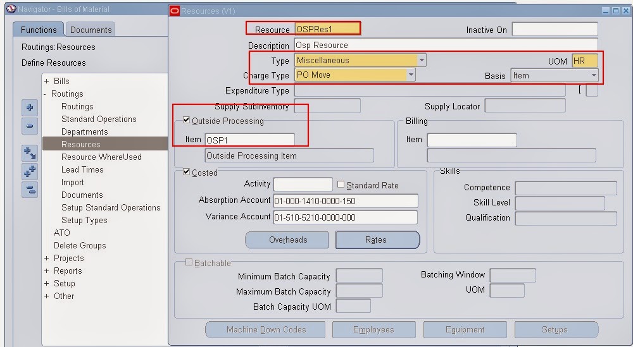Click the Navigator window title icon
This screenshot has height=347, width=633.
click(11, 9)
